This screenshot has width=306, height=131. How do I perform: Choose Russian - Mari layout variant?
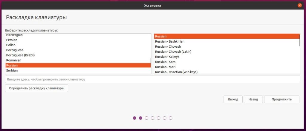(165, 67)
